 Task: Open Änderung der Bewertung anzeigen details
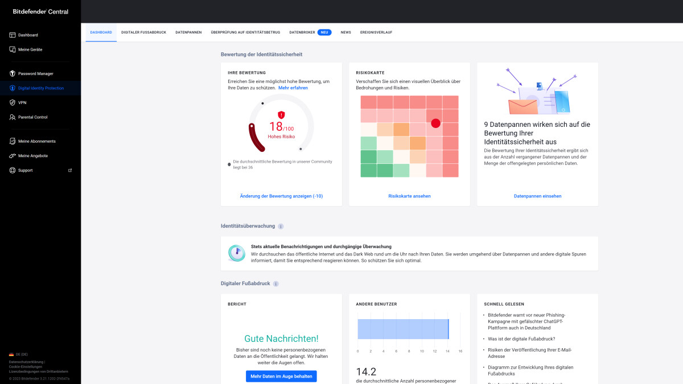[281, 196]
